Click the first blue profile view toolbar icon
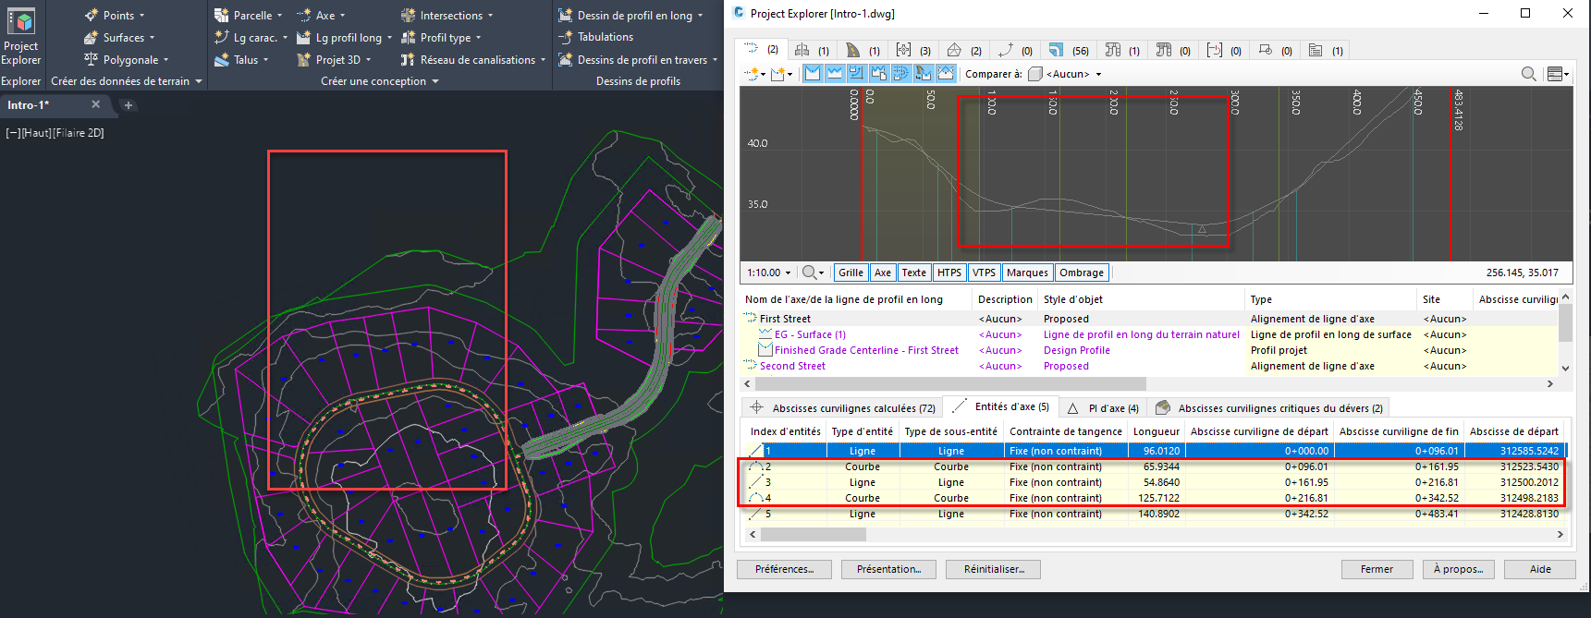The image size is (1591, 618). tap(813, 73)
